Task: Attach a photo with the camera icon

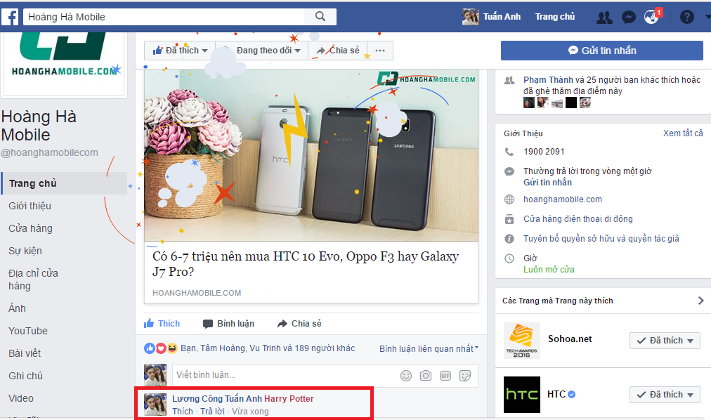Action: point(426,376)
